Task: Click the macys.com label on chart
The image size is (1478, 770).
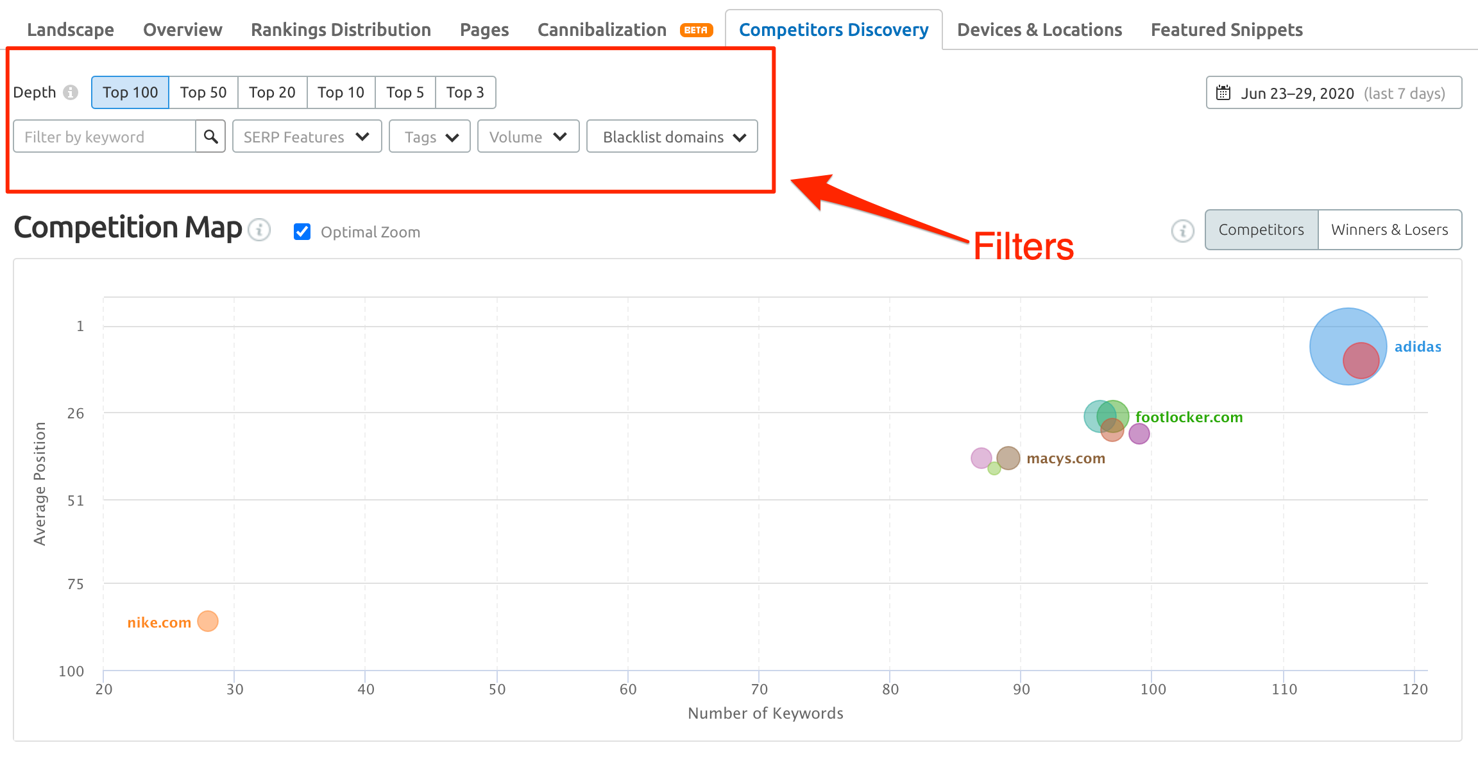Action: (1066, 458)
